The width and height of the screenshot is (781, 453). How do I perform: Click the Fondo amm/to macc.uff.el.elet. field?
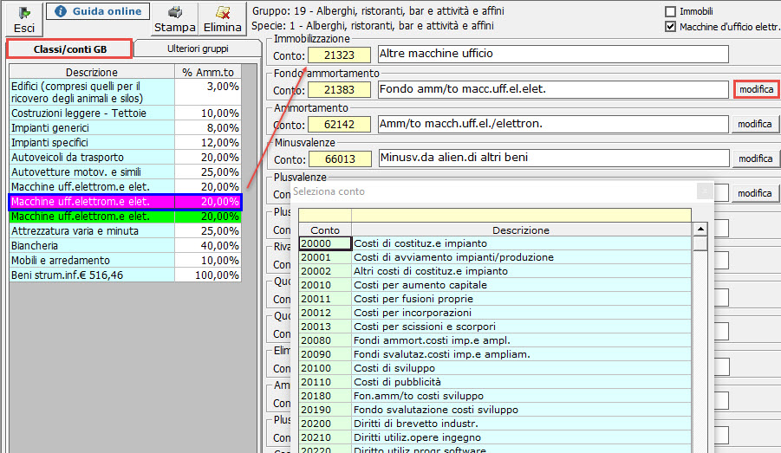point(553,89)
